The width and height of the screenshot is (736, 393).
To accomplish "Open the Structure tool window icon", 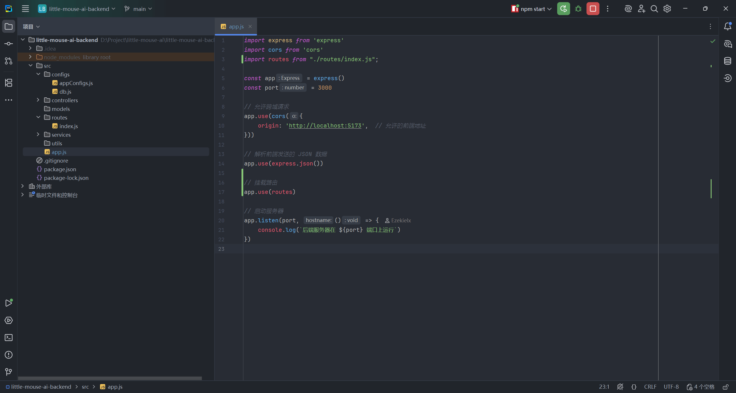I will 9,83.
